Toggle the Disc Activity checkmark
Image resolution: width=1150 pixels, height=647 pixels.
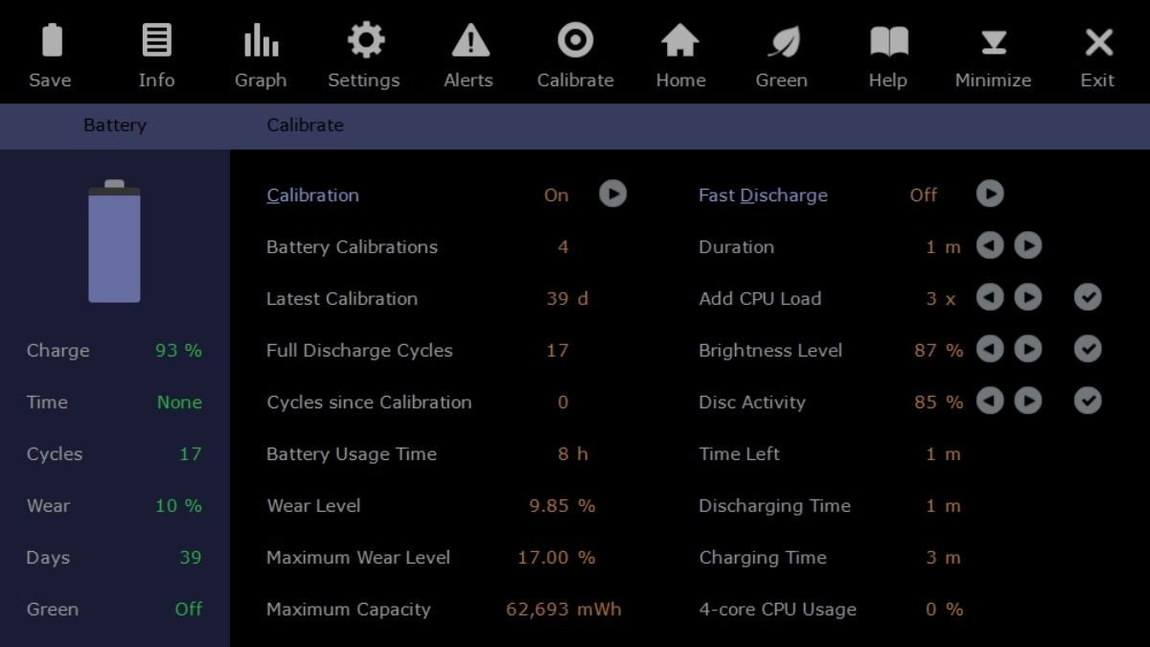[x=1087, y=402]
